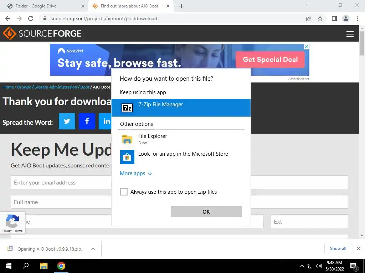
Task: Go forward in browser history
Action: pyautogui.click(x=19, y=18)
